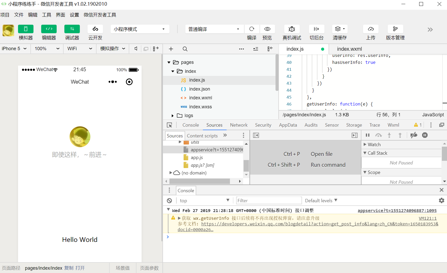This screenshot has height=273, width=447.
Task: Mute simulator sound speaker icon
Action: coord(136,49)
